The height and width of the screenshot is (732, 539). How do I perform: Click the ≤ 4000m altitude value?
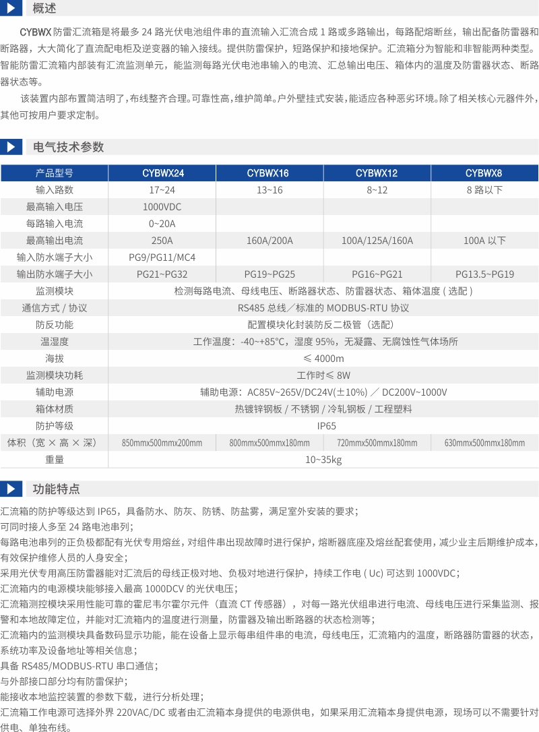pyautogui.click(x=323, y=358)
